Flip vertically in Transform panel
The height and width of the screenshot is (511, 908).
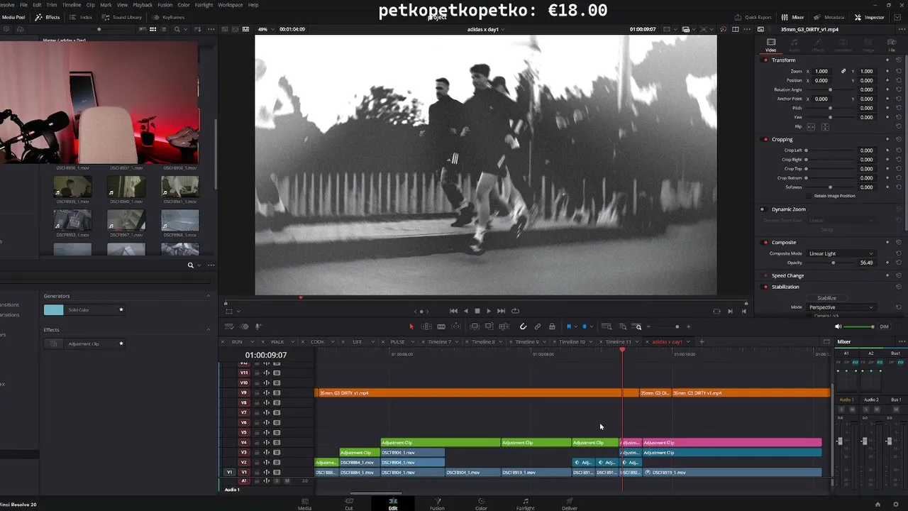[824, 126]
